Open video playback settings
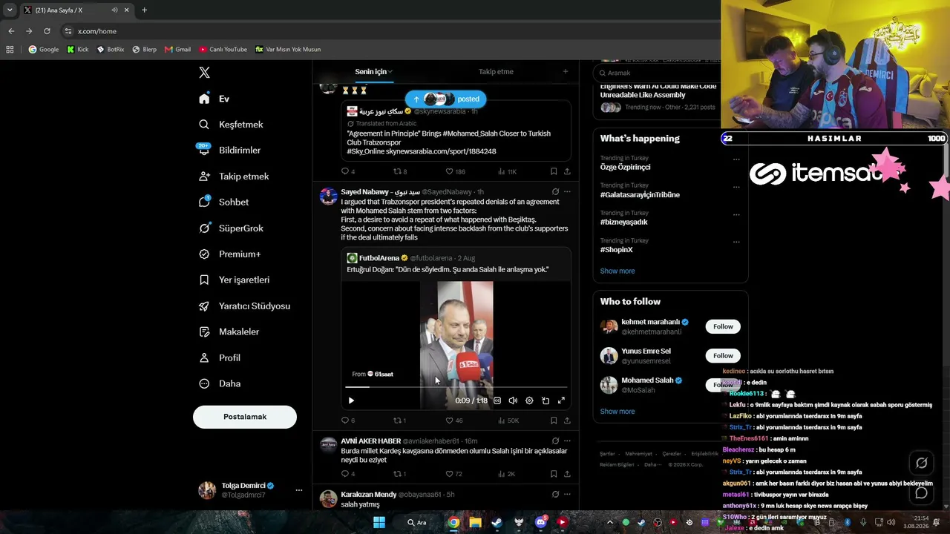Screen dimensions: 950x534 pyautogui.click(x=529, y=400)
